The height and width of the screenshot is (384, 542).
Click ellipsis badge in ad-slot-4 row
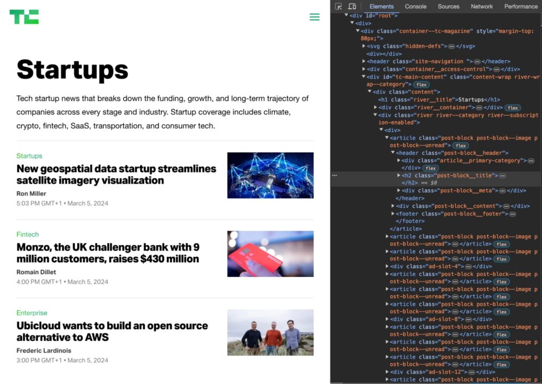click(x=468, y=267)
